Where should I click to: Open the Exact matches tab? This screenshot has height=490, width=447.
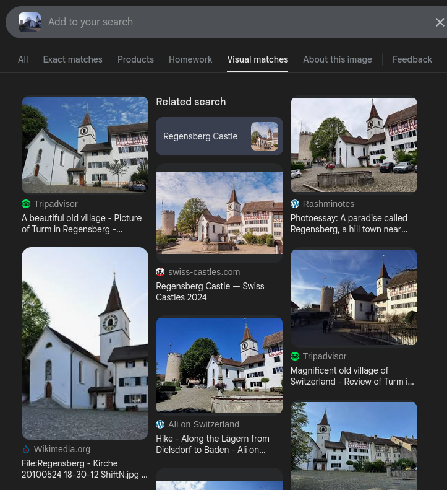pyautogui.click(x=73, y=59)
